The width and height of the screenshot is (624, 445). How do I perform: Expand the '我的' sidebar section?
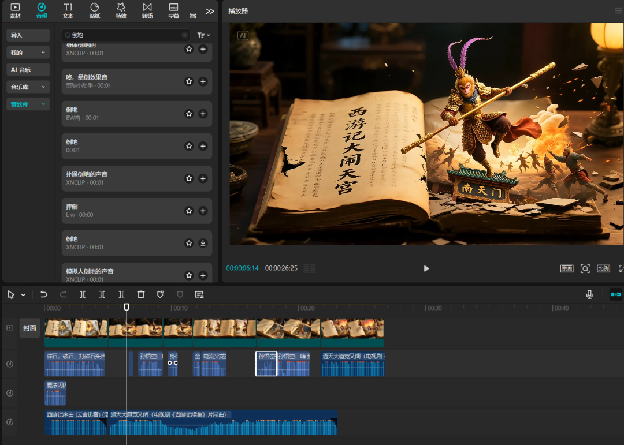(28, 53)
